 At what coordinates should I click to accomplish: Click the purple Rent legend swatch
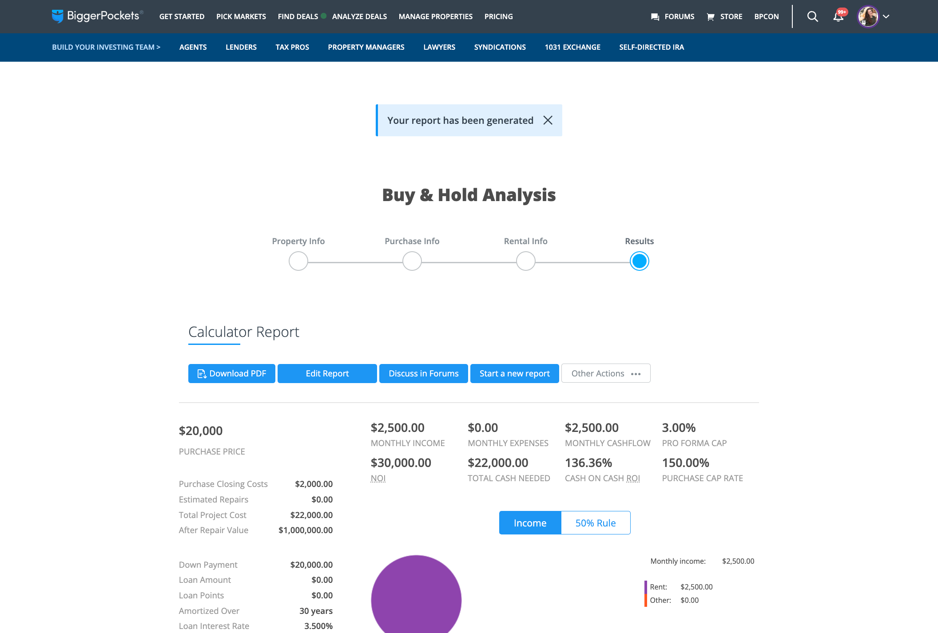click(646, 587)
